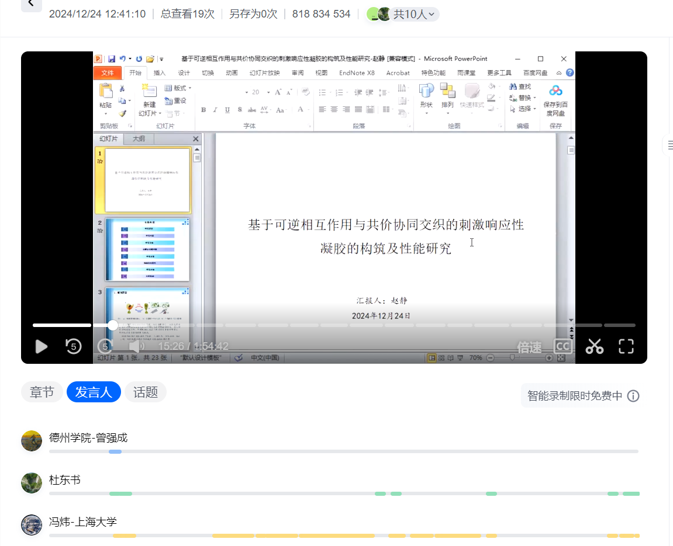Toggle CC subtitles on the video
Image resolution: width=673 pixels, height=546 pixels.
[562, 346]
